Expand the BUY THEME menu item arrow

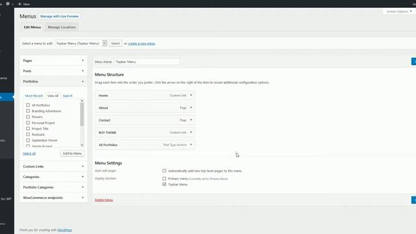coord(191,133)
